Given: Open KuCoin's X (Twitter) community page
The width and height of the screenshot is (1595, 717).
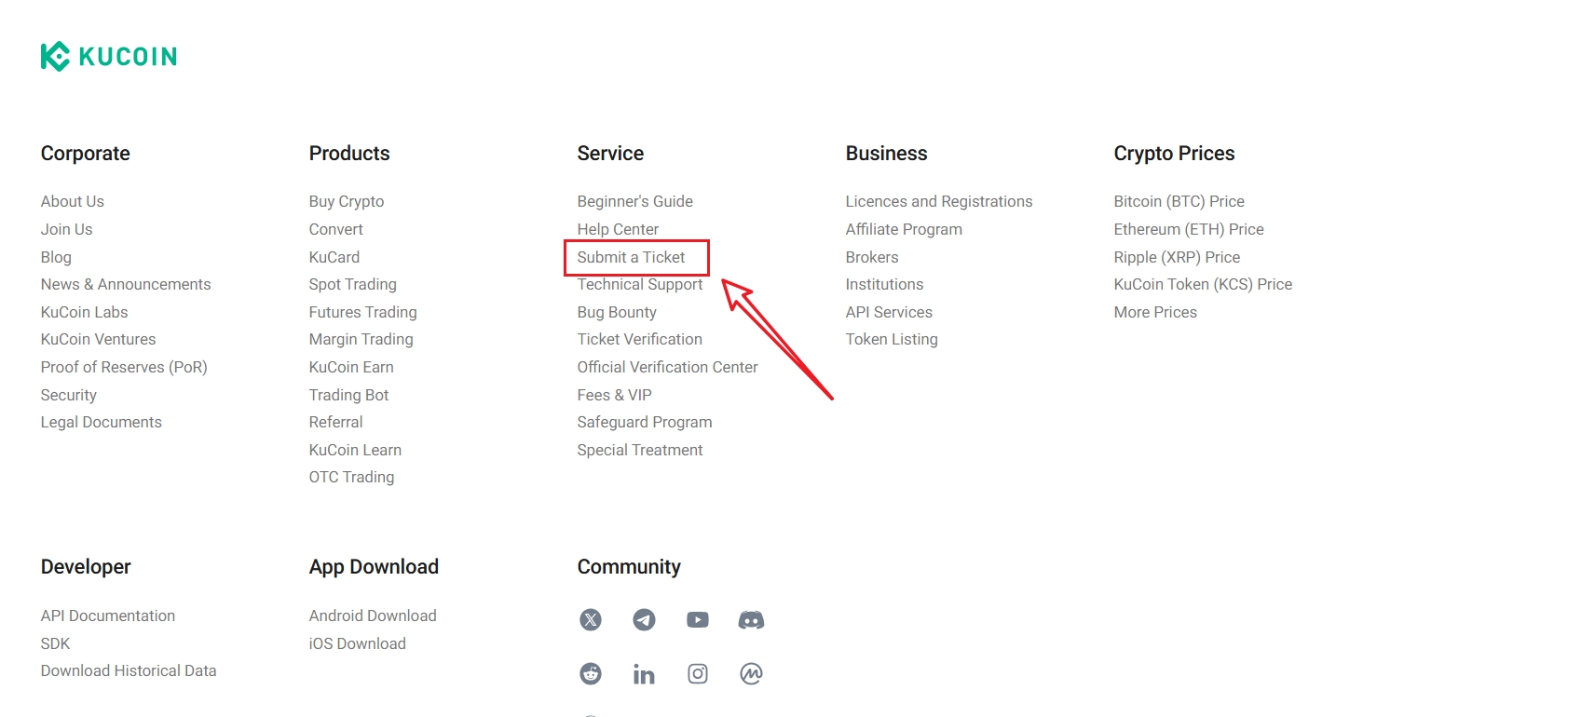Looking at the screenshot, I should click(x=591, y=620).
